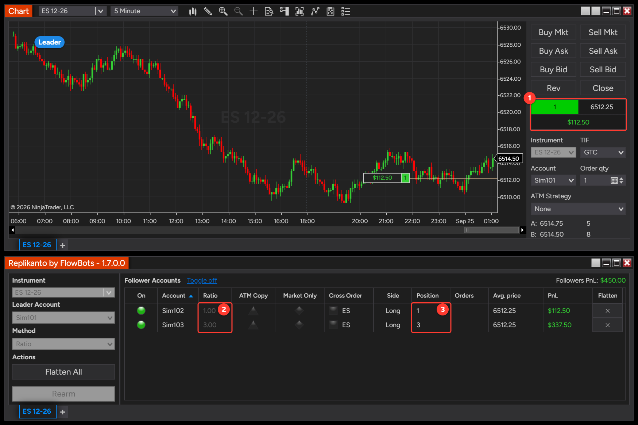Open the TIF GTC dropdown
The height and width of the screenshot is (425, 638).
click(x=603, y=152)
